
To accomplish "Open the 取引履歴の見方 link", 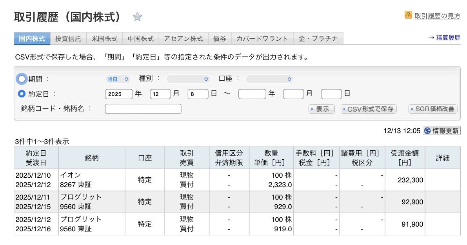I will (x=437, y=16).
